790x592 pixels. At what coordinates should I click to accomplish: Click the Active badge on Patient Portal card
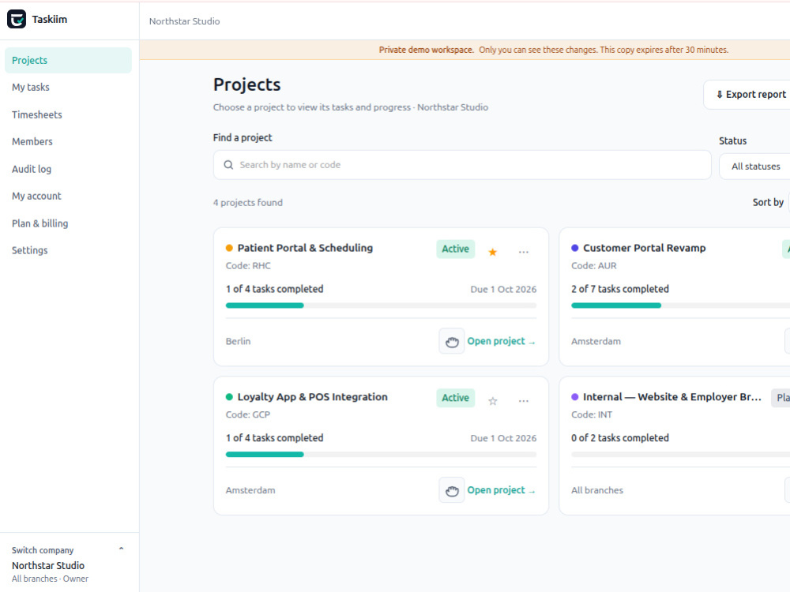pos(456,249)
